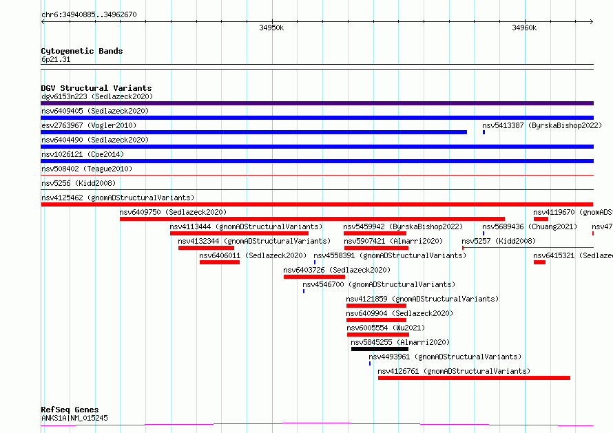The height and width of the screenshot is (433, 613).
Task: Open nsv6409904 (Sedlazeck2020) variant
Action: tap(399, 313)
